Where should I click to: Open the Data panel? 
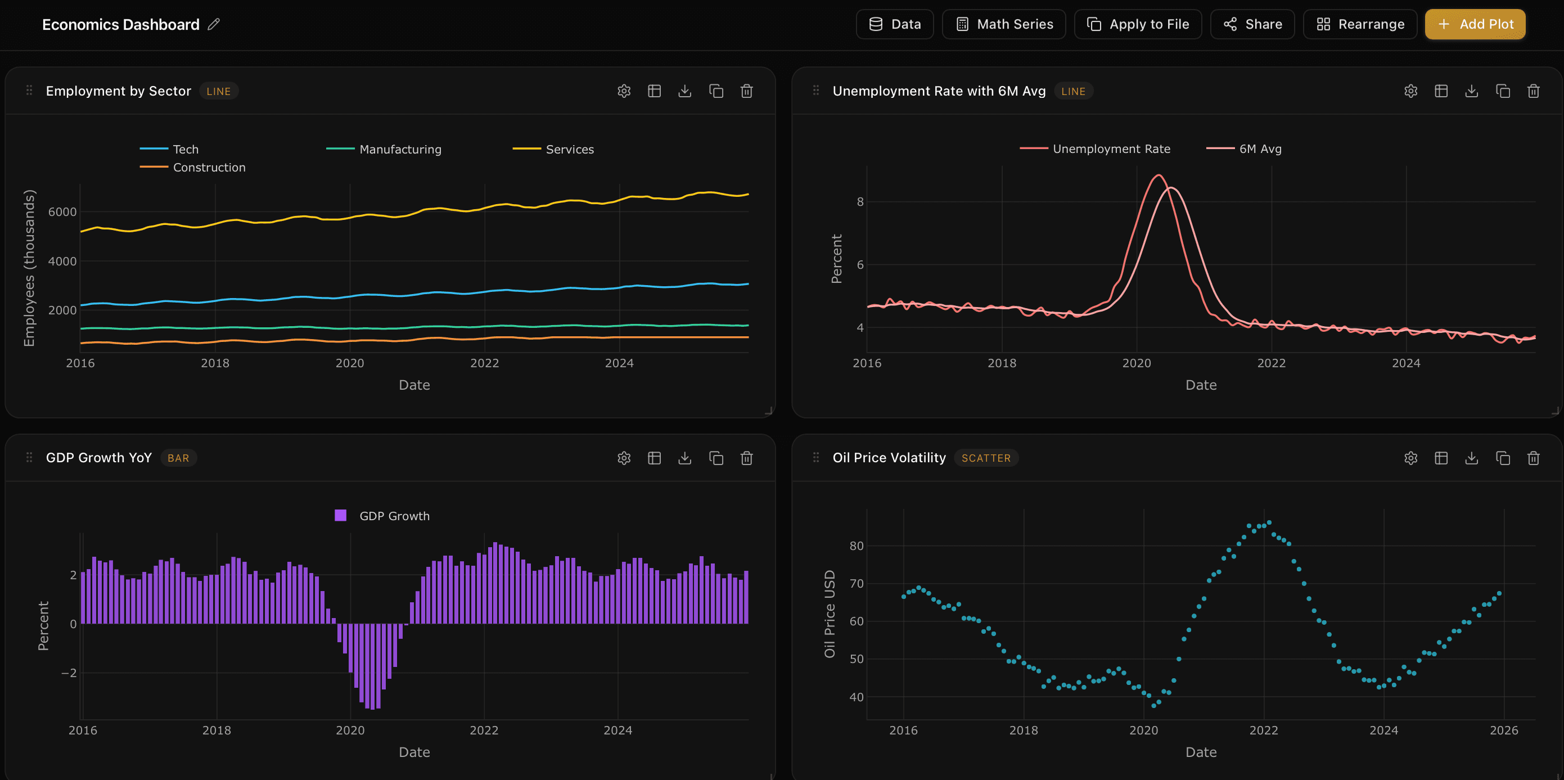point(894,24)
